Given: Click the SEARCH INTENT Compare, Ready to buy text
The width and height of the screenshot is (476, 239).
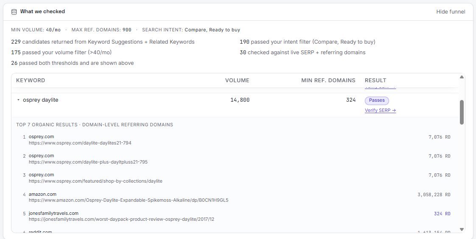Looking at the screenshot, I should [x=191, y=30].
